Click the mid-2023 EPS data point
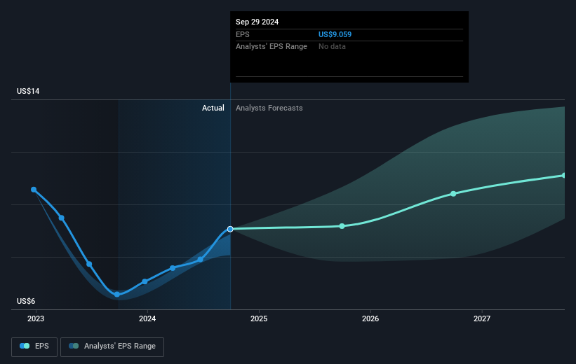 click(x=89, y=264)
